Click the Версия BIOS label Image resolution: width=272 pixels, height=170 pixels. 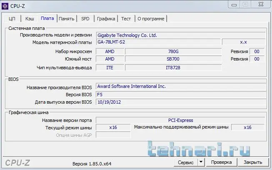[79, 95]
